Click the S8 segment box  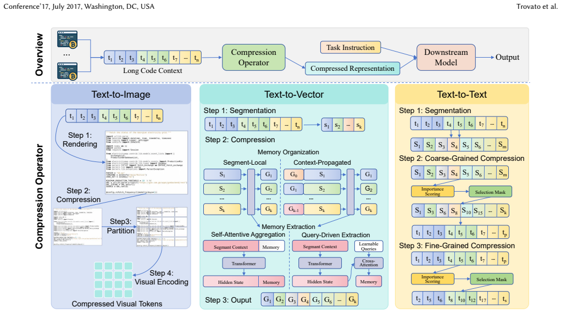(454, 210)
